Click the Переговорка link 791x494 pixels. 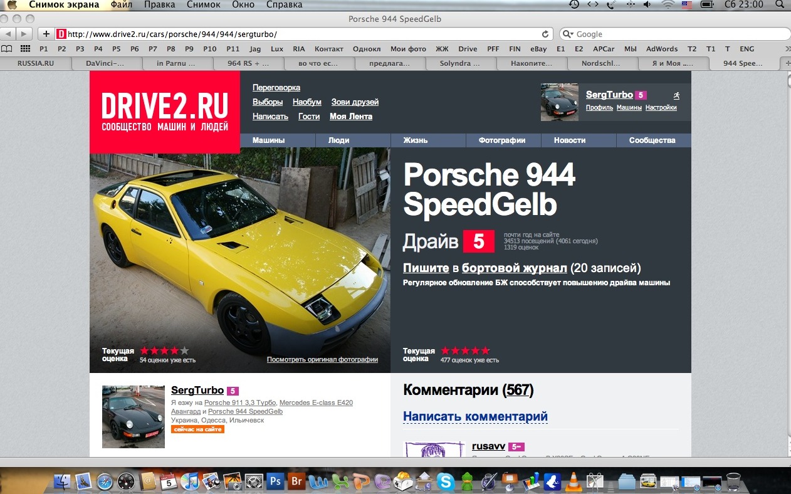[x=276, y=88]
